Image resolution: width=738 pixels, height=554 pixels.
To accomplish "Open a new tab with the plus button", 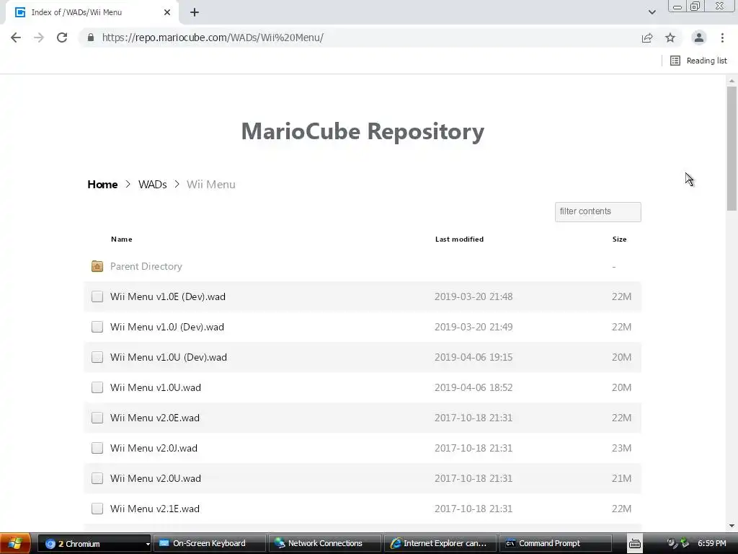I will [195, 13].
